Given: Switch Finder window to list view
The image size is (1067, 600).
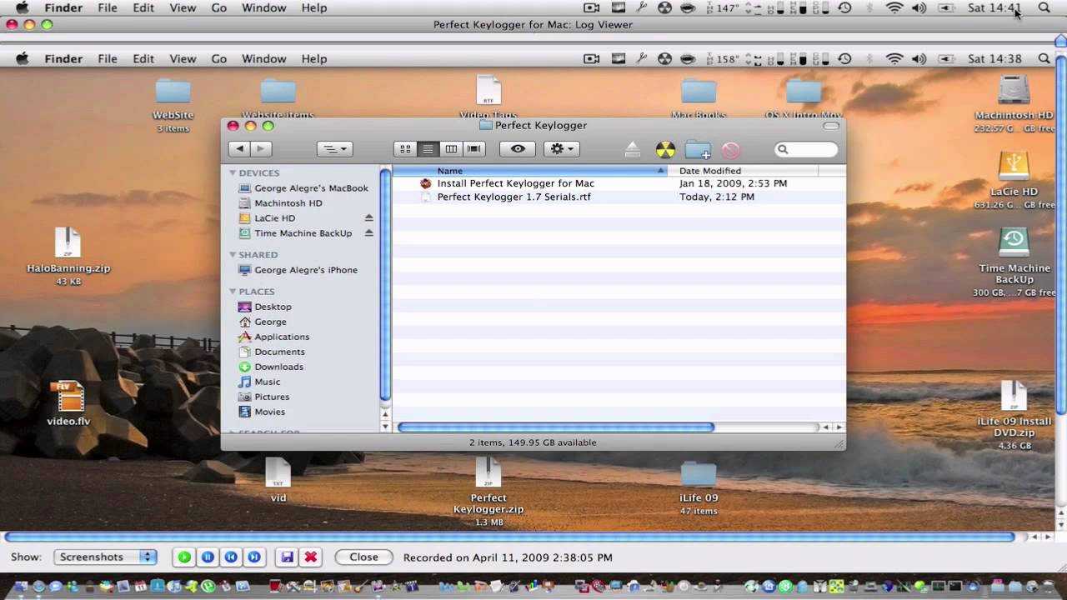Looking at the screenshot, I should (428, 149).
